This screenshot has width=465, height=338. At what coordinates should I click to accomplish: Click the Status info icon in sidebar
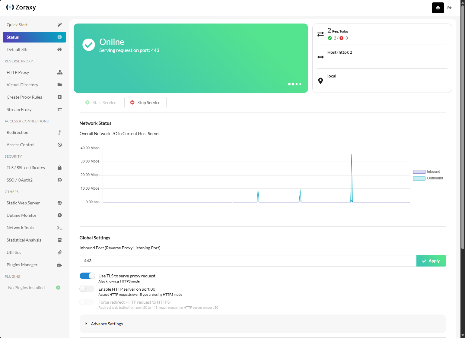pyautogui.click(x=60, y=37)
